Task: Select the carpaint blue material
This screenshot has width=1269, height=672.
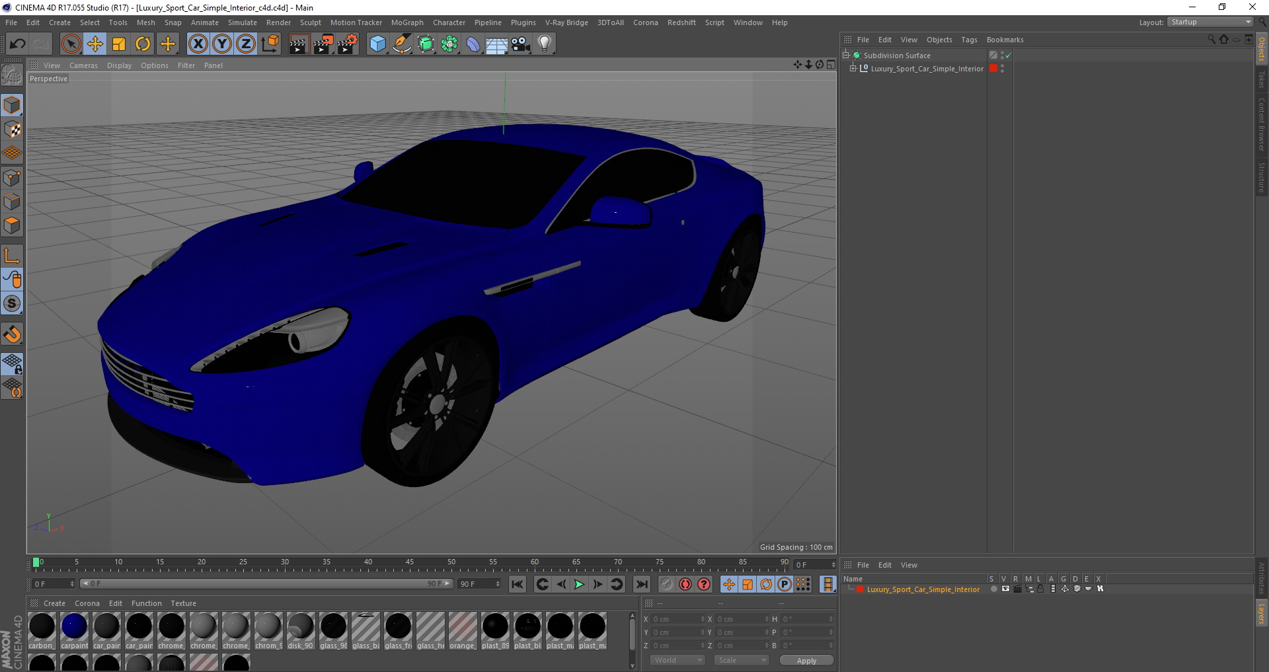Action: pos(74,631)
